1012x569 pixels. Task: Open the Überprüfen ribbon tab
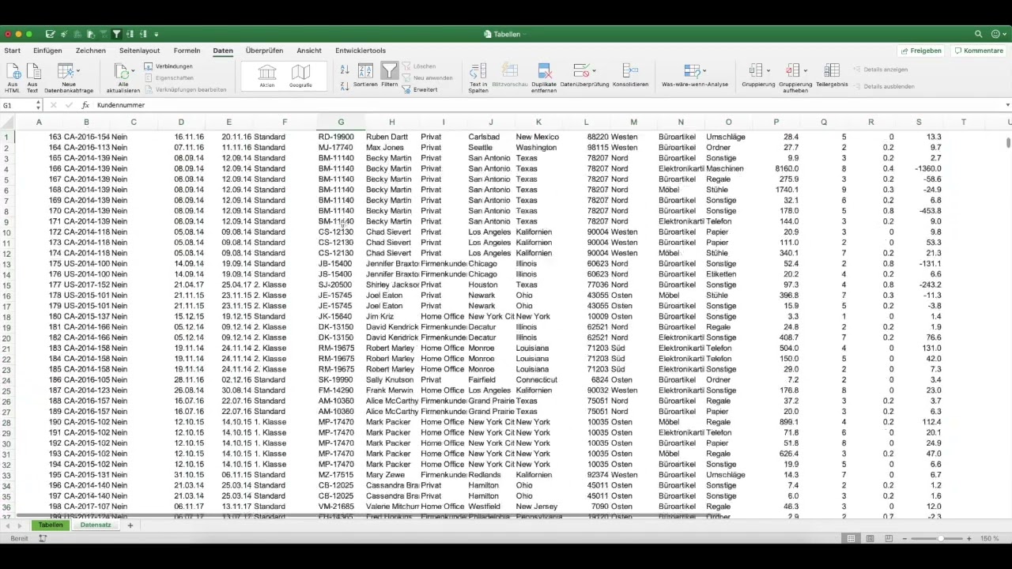[264, 51]
